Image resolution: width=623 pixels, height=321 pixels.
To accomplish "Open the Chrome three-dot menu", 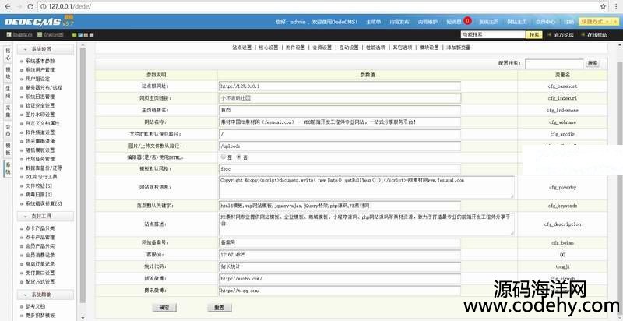I will 615,7.
